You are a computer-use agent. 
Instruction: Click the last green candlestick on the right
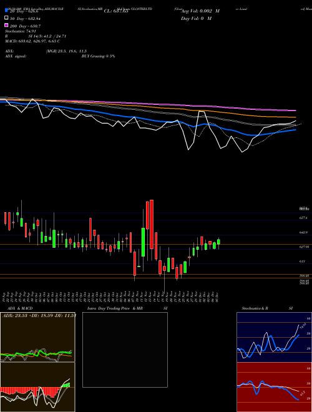click(218, 242)
